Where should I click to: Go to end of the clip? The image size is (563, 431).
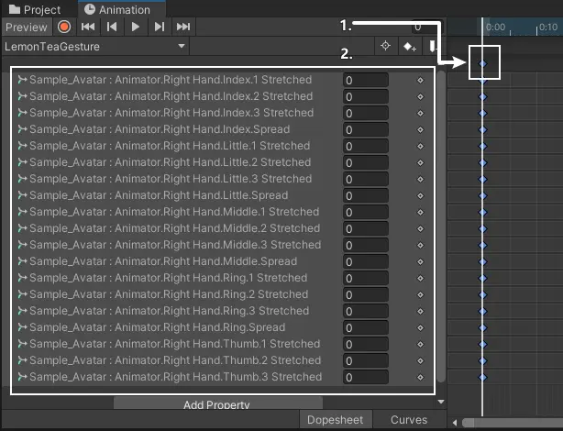click(x=183, y=27)
